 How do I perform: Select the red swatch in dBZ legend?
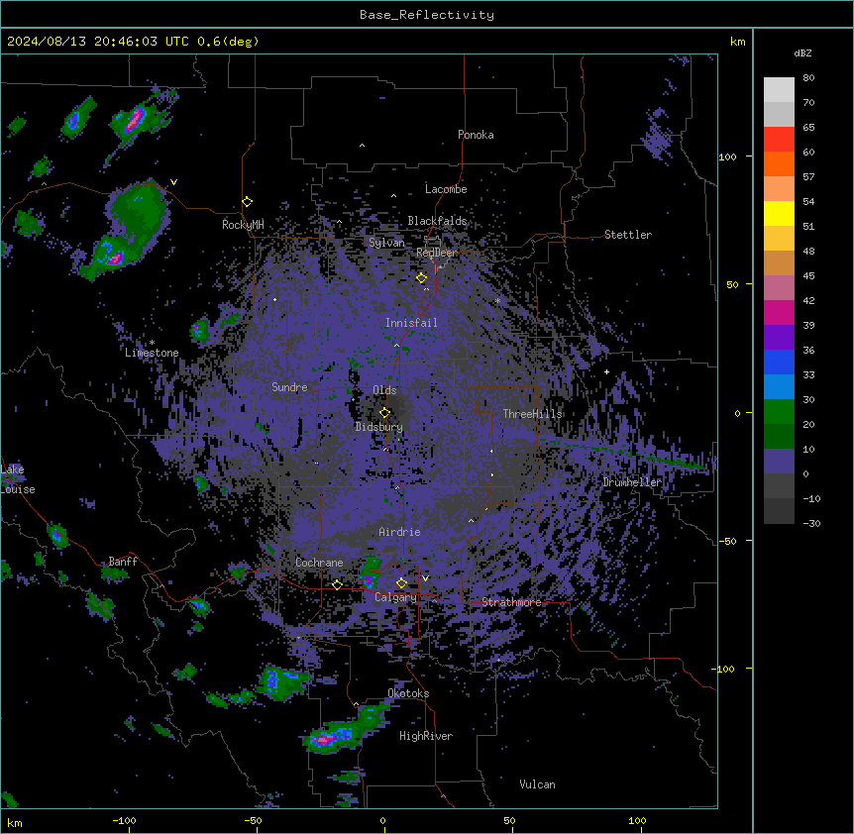pyautogui.click(x=779, y=139)
